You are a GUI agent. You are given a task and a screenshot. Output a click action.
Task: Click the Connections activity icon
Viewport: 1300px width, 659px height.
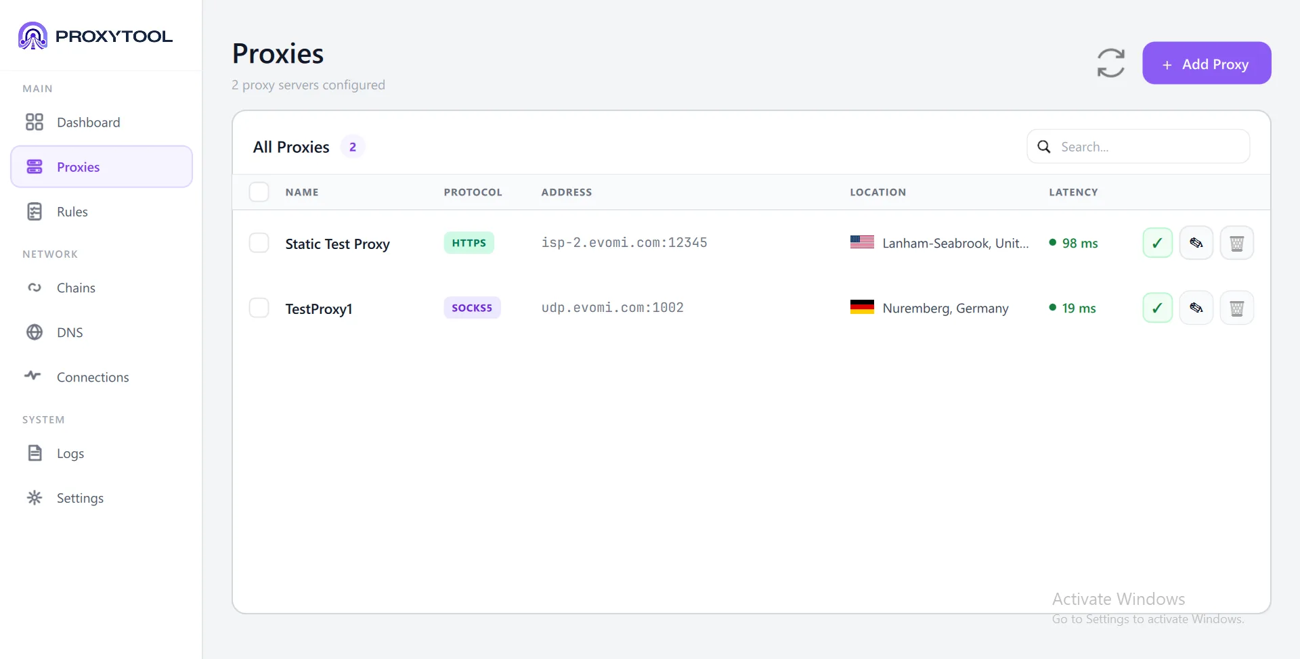(x=33, y=376)
